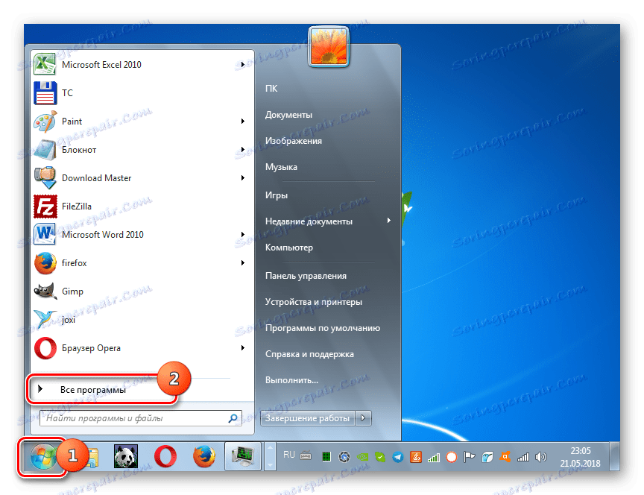Click the user account picture with flower
This screenshot has height=495, width=644.
click(328, 46)
